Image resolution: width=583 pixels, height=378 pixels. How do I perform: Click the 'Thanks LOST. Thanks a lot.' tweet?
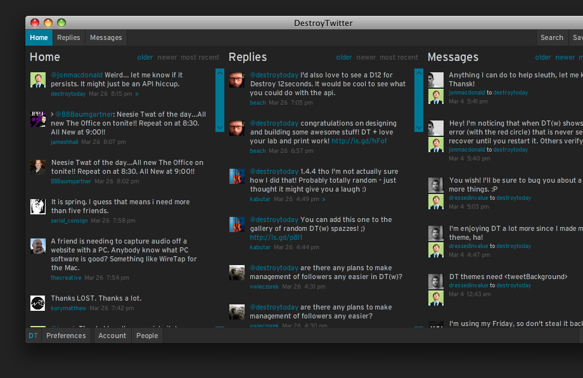click(x=96, y=298)
